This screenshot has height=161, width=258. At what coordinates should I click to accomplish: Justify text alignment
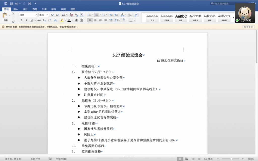(106, 20)
